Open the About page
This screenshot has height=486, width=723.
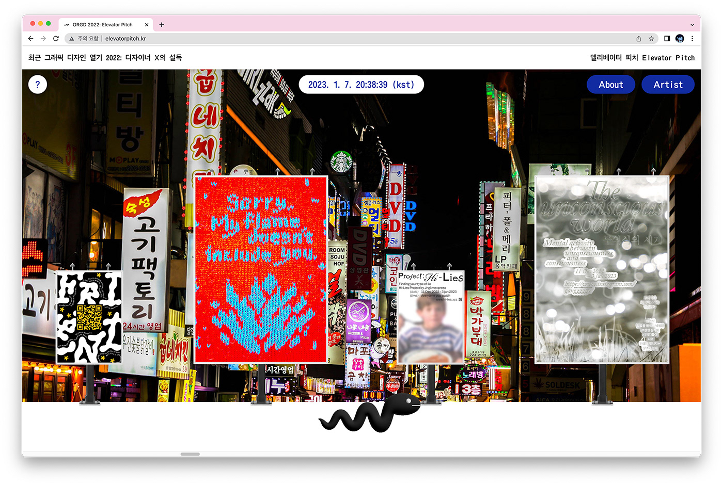611,85
